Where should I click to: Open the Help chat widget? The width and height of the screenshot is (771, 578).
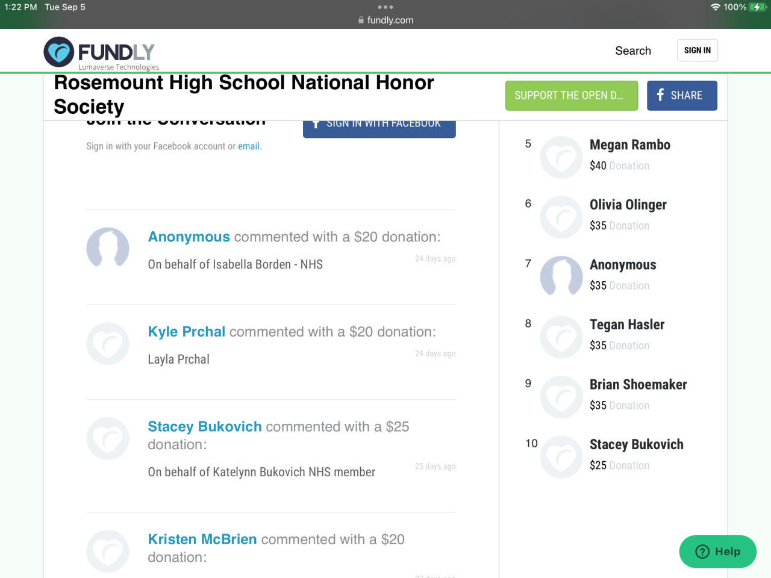coord(717,552)
